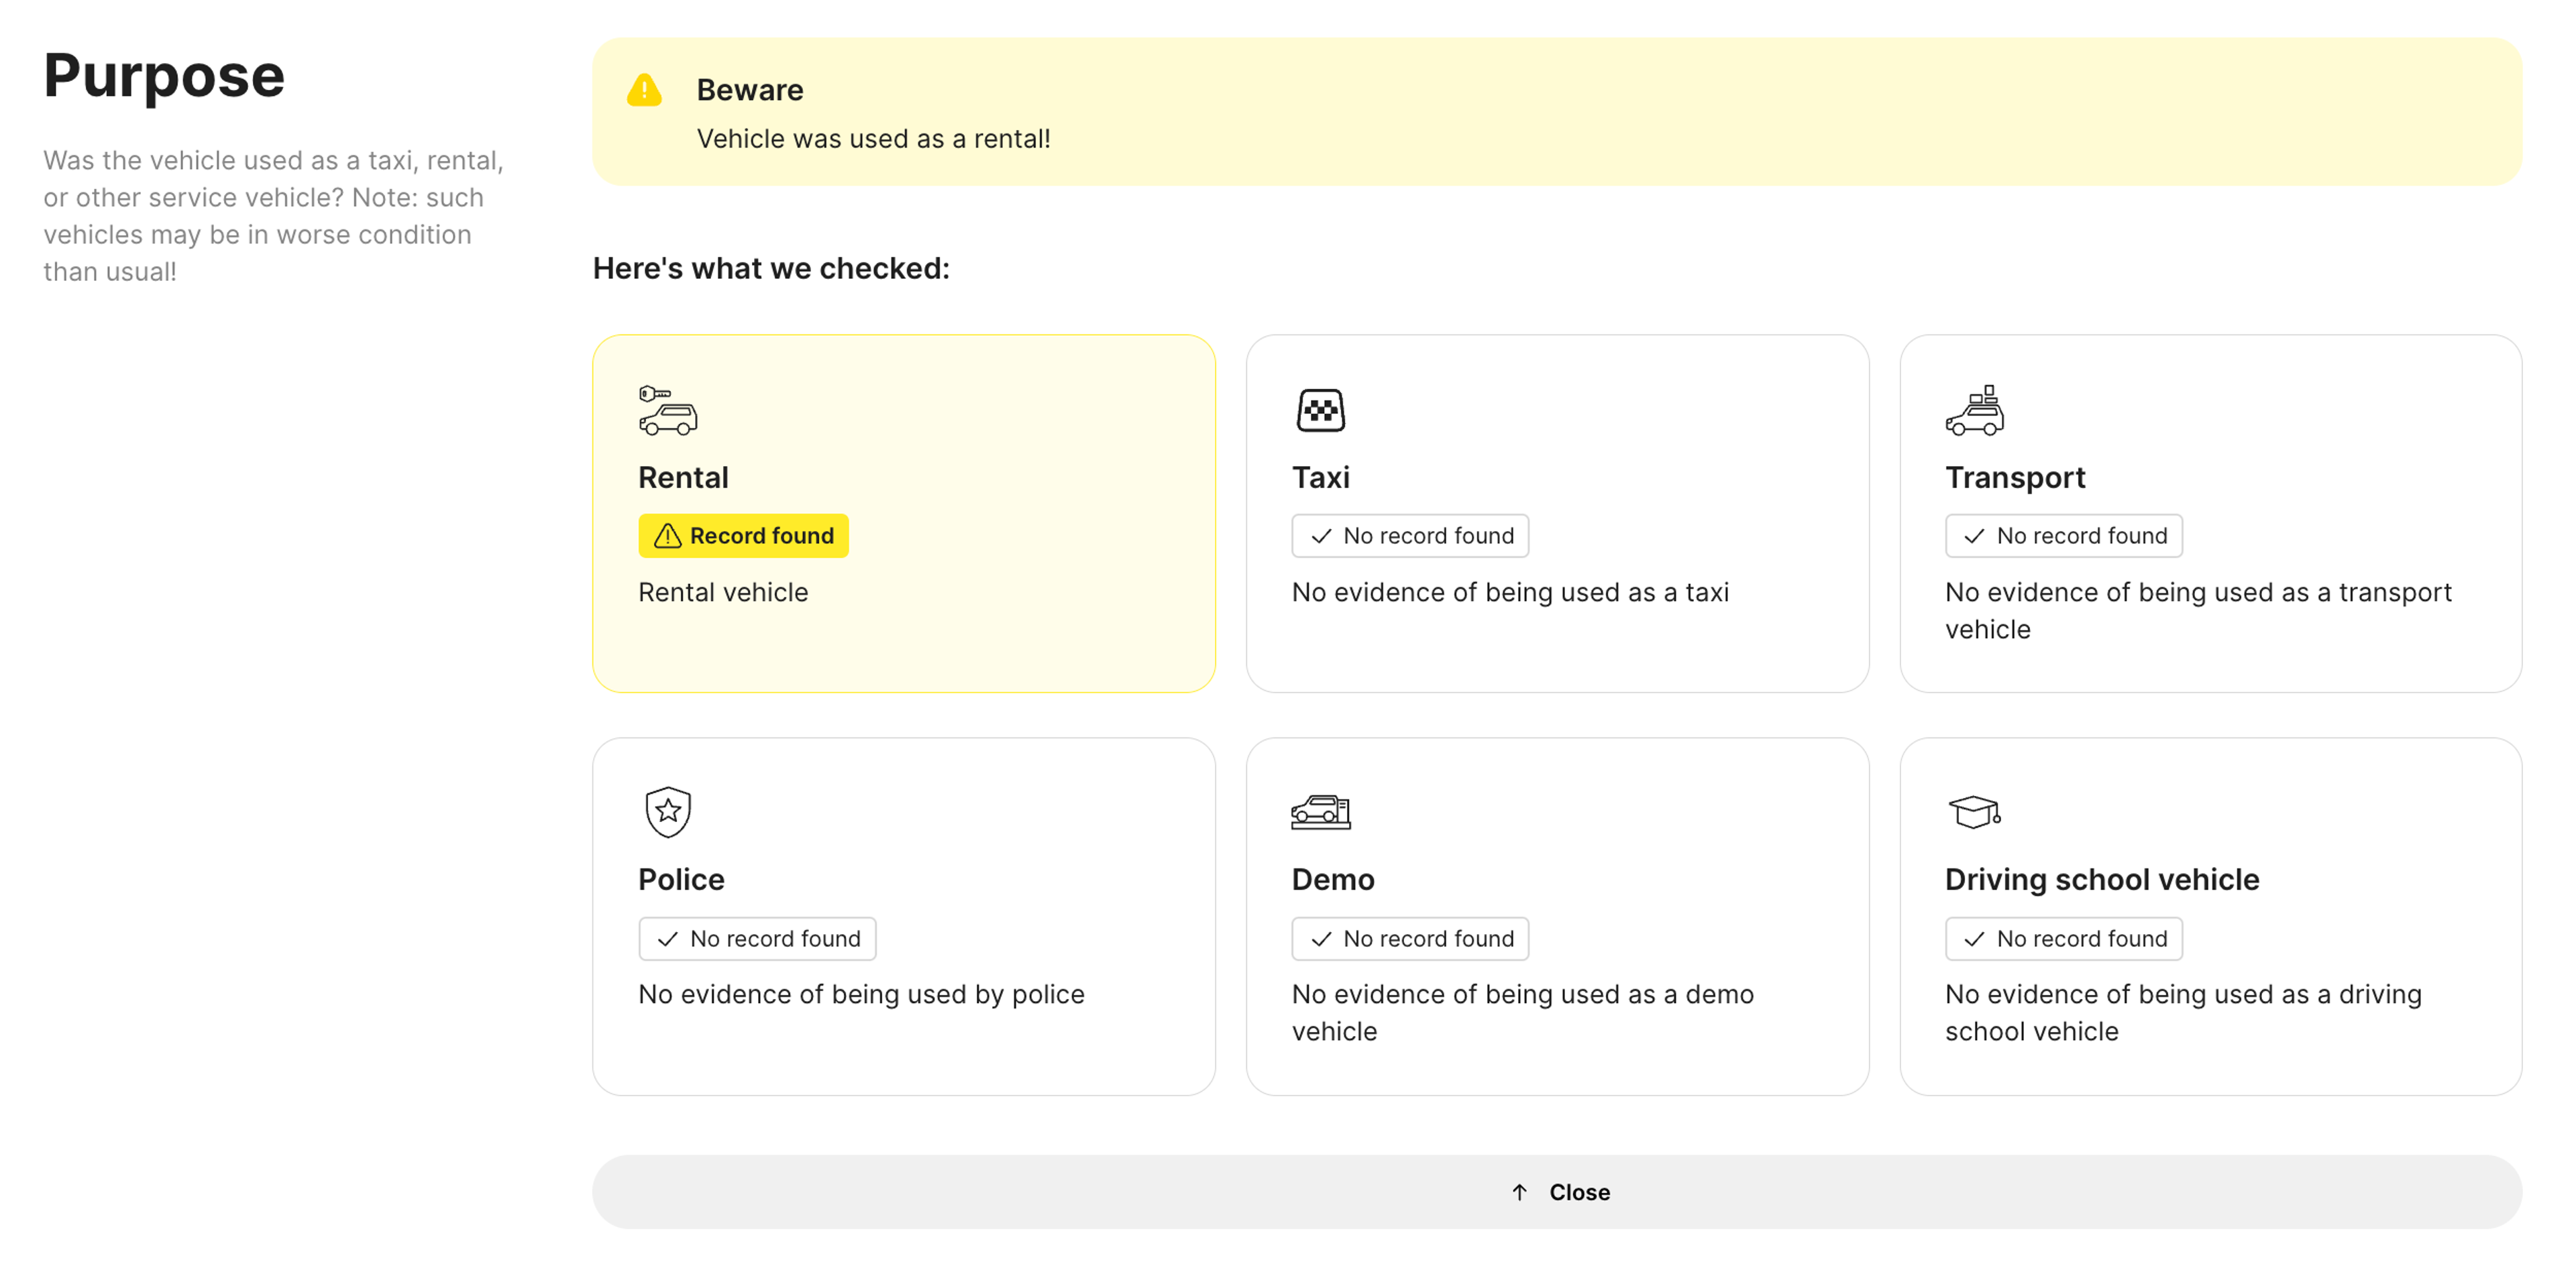The image size is (2576, 1272).
Task: Click the checkered taxi icon
Action: coord(1320,410)
